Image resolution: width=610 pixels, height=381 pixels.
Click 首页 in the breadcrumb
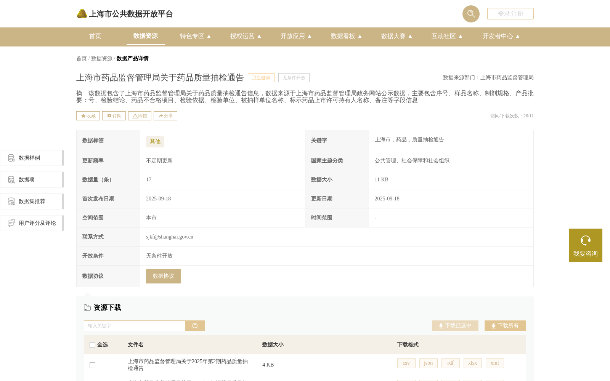click(82, 58)
